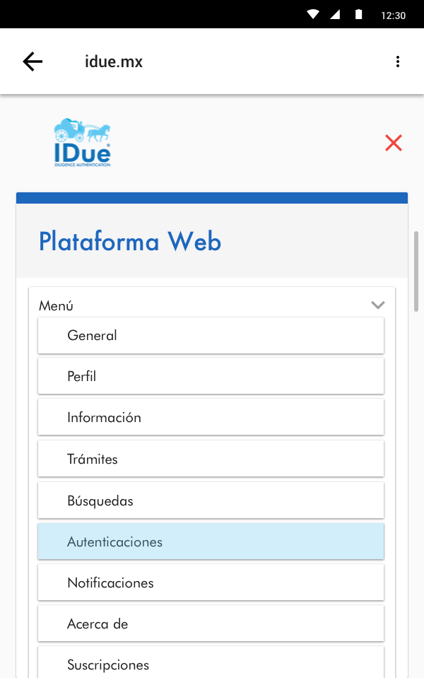Open the highlighted Autenticaciones item
Image resolution: width=424 pixels, height=678 pixels.
211,542
